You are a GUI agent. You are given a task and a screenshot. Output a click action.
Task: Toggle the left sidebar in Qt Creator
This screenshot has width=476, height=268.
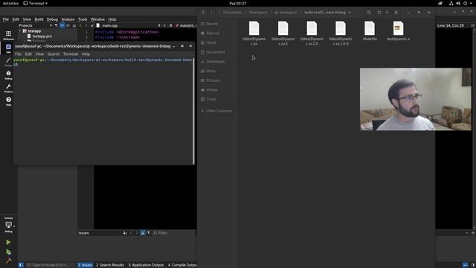tap(21, 265)
